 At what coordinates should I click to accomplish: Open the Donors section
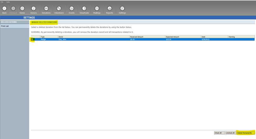point(33,8)
